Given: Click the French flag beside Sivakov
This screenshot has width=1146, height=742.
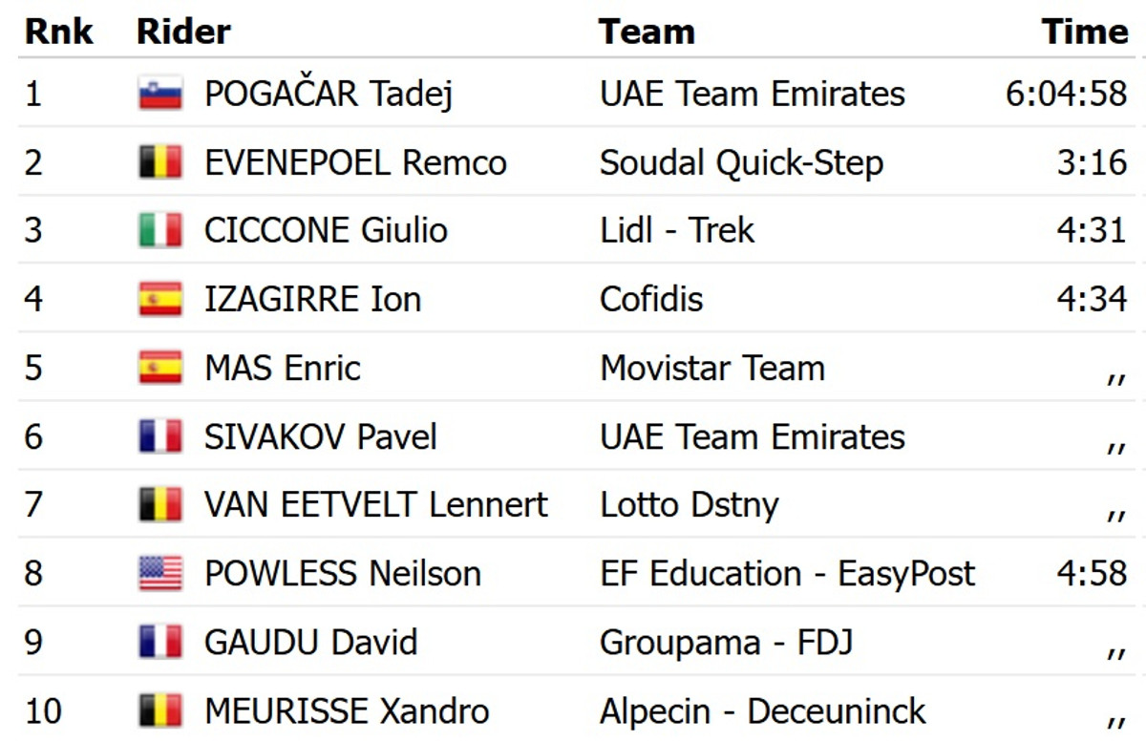Looking at the screenshot, I should [x=159, y=437].
